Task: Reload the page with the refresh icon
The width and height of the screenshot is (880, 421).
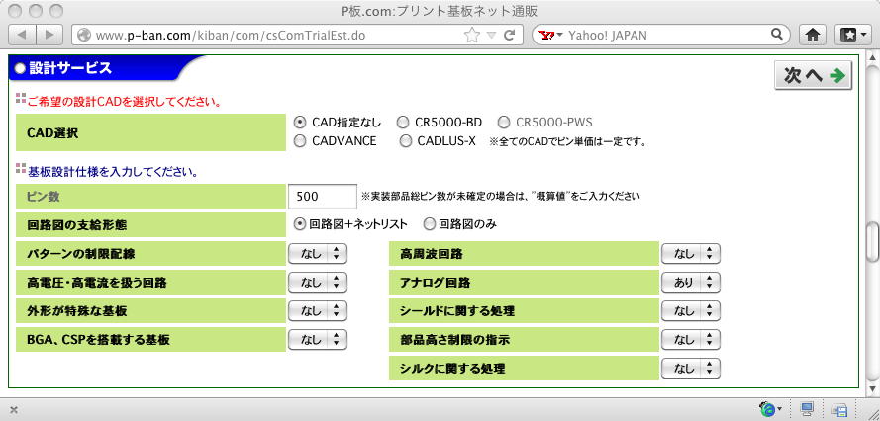Action: pos(509,36)
